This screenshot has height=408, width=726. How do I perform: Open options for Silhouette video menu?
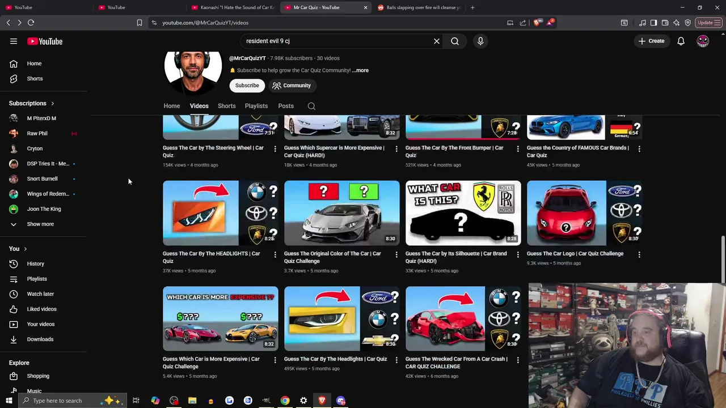point(517,254)
